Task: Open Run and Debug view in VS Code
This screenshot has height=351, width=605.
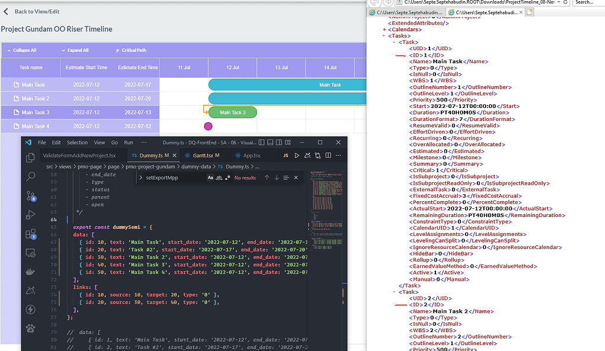Action: point(31,215)
